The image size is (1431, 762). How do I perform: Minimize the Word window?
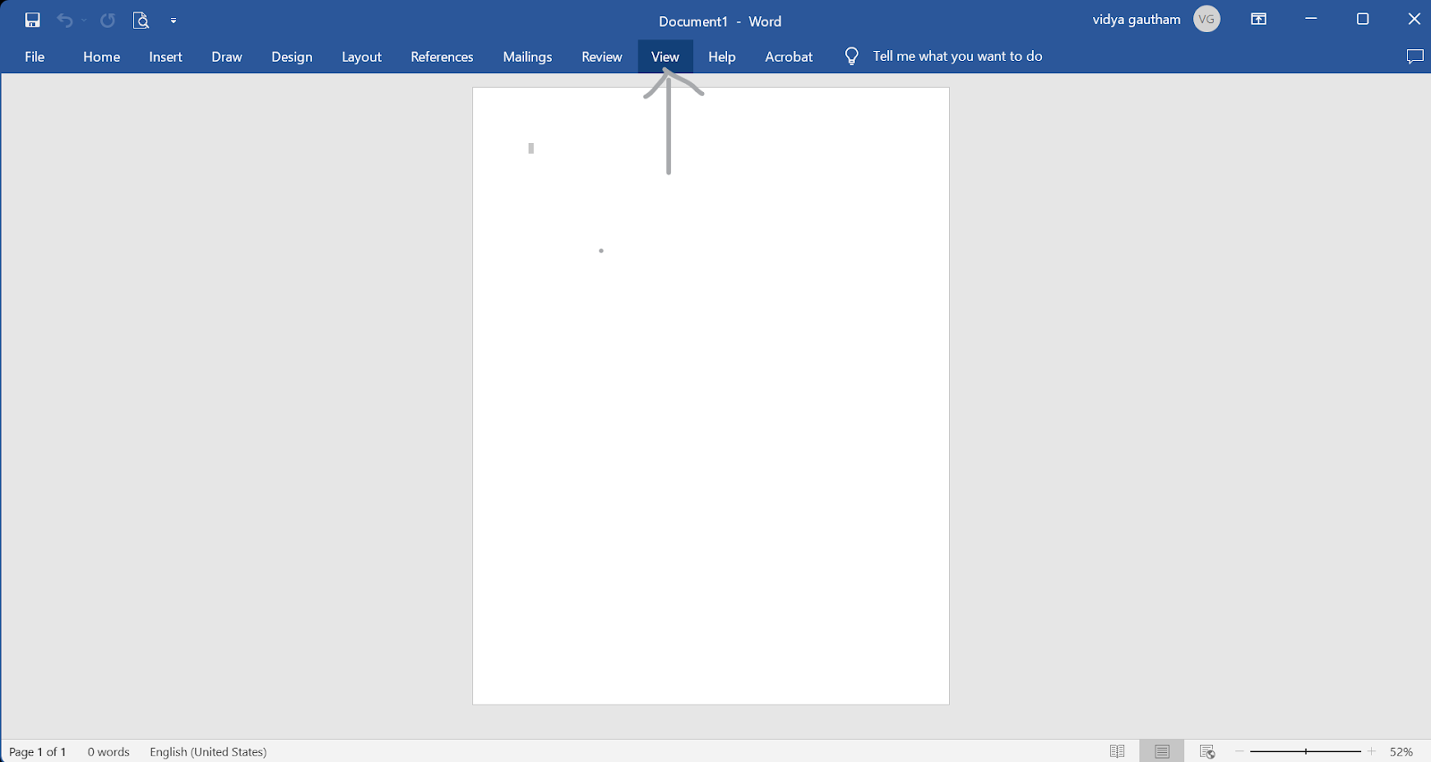click(x=1311, y=19)
